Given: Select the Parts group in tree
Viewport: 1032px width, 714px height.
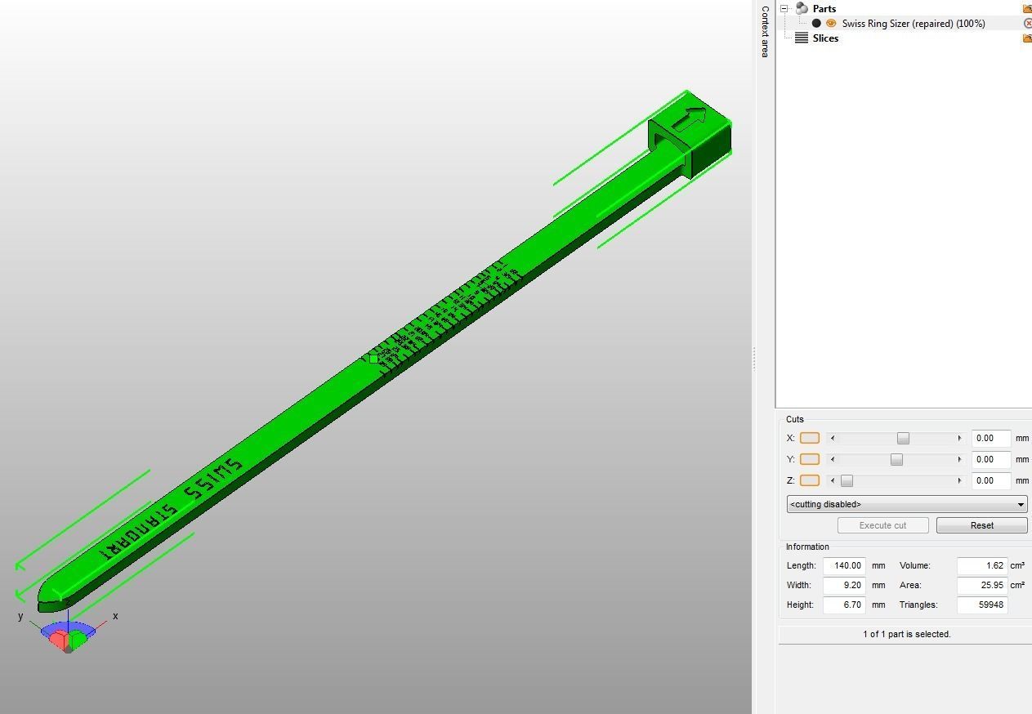Looking at the screenshot, I should click(x=824, y=8).
